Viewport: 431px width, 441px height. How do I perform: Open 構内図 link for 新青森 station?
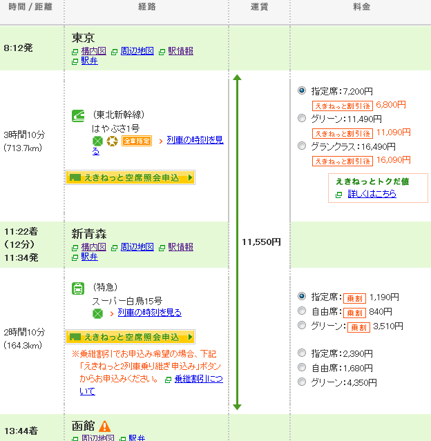(x=93, y=247)
